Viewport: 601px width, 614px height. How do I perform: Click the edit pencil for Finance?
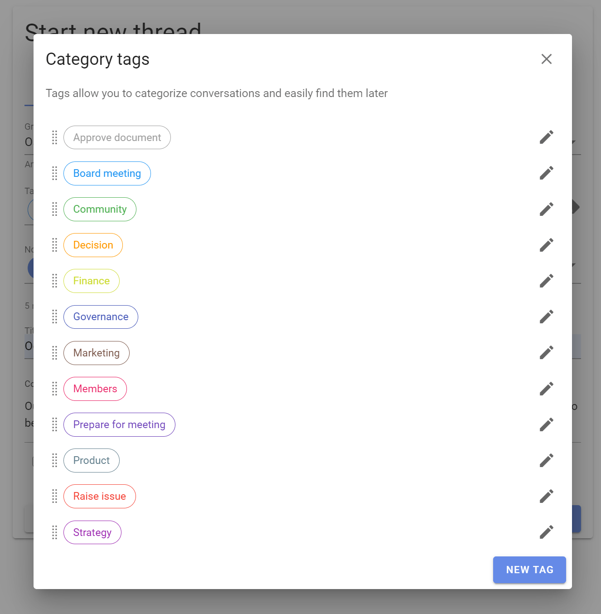[x=546, y=281]
